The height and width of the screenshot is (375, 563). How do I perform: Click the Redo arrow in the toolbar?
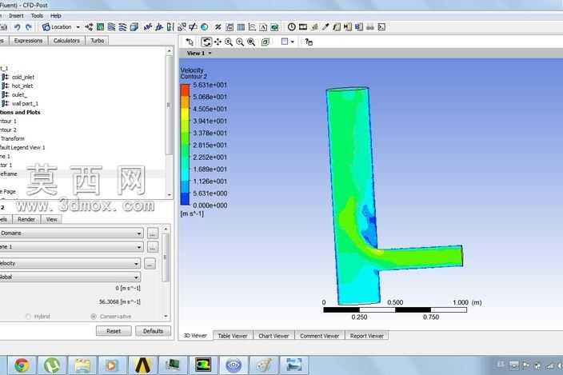[29, 27]
